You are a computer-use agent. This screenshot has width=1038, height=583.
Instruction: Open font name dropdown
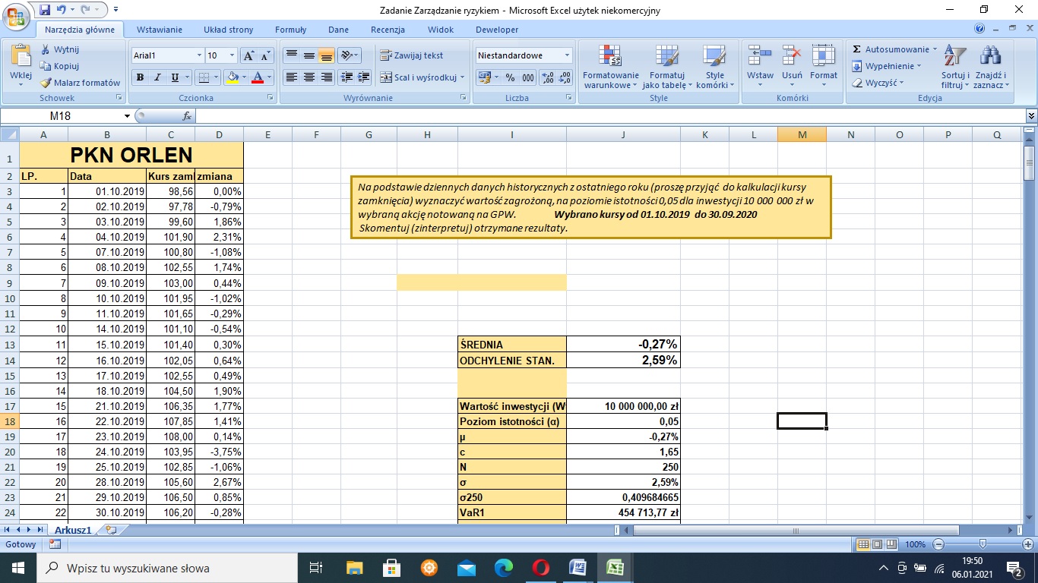(x=199, y=55)
